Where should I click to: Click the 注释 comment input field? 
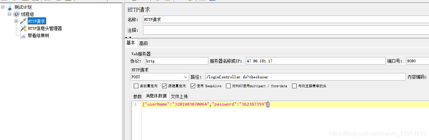286,30
